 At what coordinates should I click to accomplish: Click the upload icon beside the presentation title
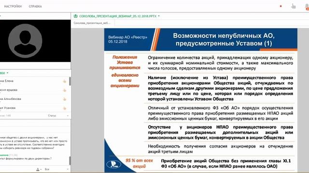tap(75, 16)
